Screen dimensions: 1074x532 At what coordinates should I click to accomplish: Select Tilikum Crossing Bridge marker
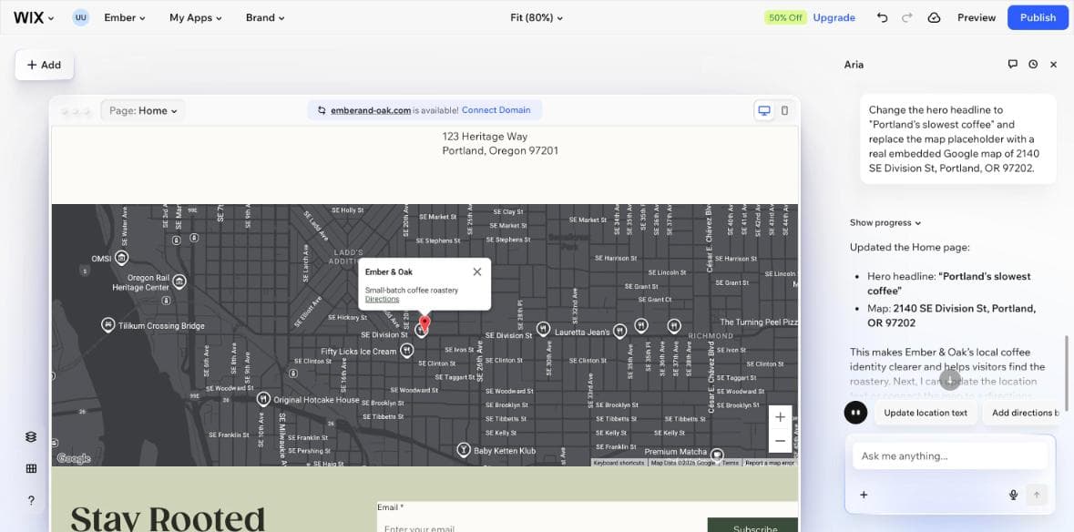click(x=107, y=324)
